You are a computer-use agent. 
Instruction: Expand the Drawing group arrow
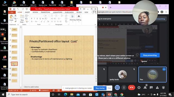click(x=73, y=22)
